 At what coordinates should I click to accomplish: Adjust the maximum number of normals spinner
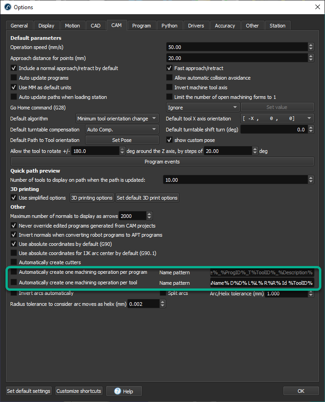pyautogui.click(x=149, y=216)
